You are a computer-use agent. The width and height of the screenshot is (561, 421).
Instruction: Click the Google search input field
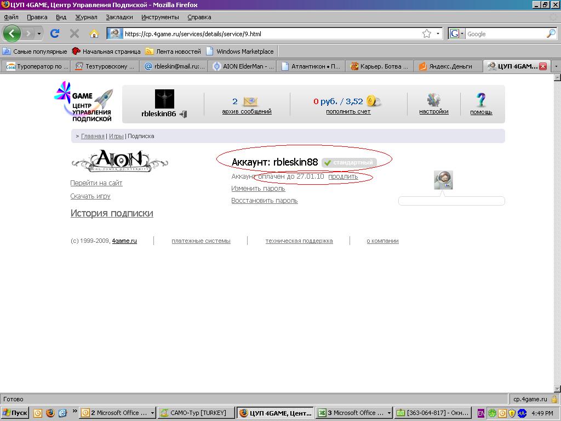(x=504, y=33)
